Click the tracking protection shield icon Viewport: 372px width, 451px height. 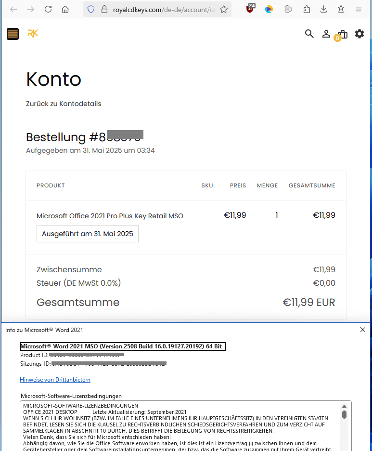click(91, 9)
